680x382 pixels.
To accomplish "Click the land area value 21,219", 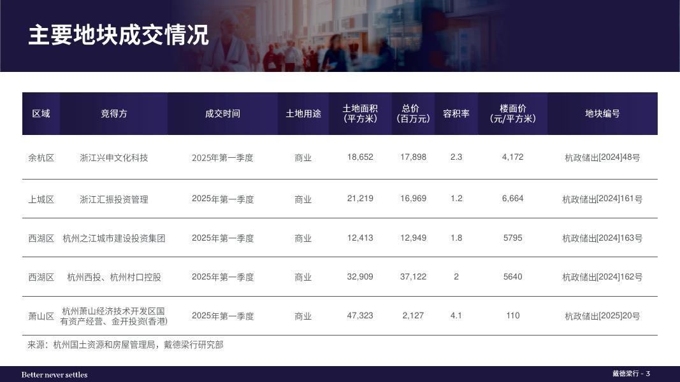I will 360,199.
